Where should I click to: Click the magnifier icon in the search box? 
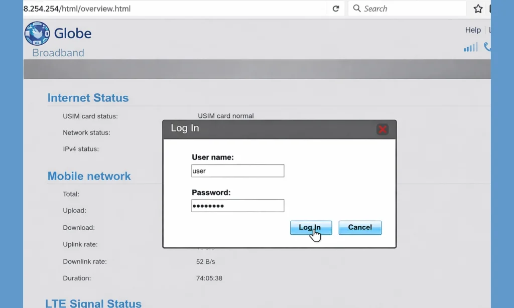point(356,8)
